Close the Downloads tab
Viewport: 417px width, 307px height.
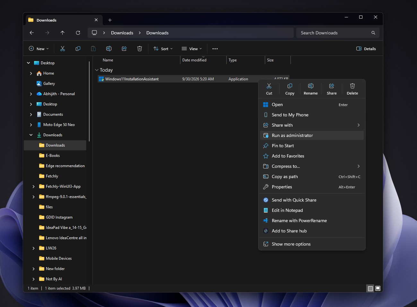coord(96,20)
